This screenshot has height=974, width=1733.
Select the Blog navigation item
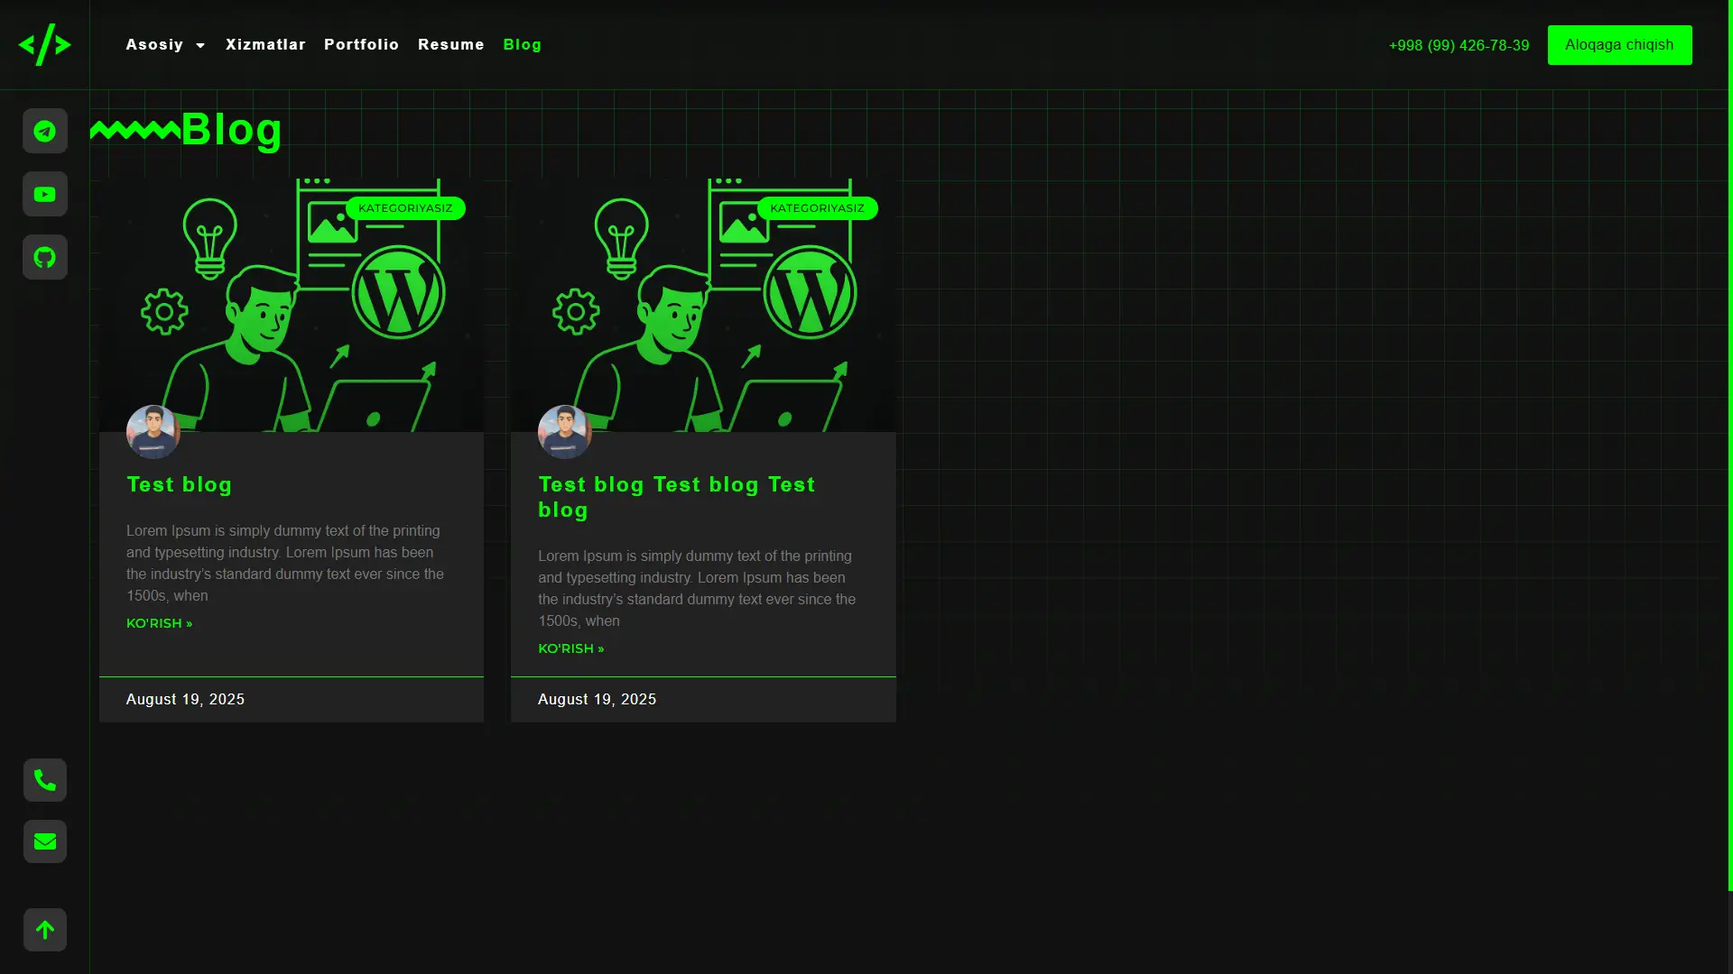pyautogui.click(x=522, y=44)
